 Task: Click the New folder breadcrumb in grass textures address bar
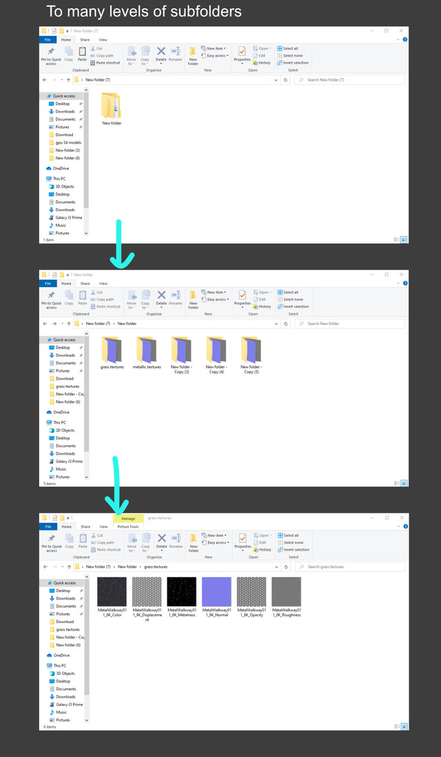(127, 567)
